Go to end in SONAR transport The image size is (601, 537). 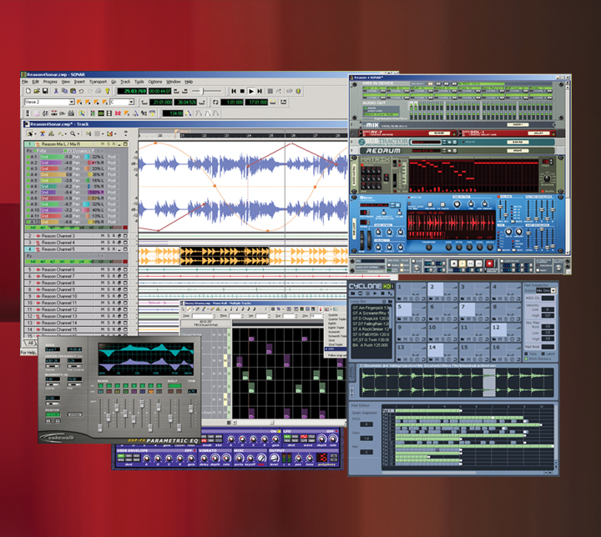pyautogui.click(x=260, y=91)
